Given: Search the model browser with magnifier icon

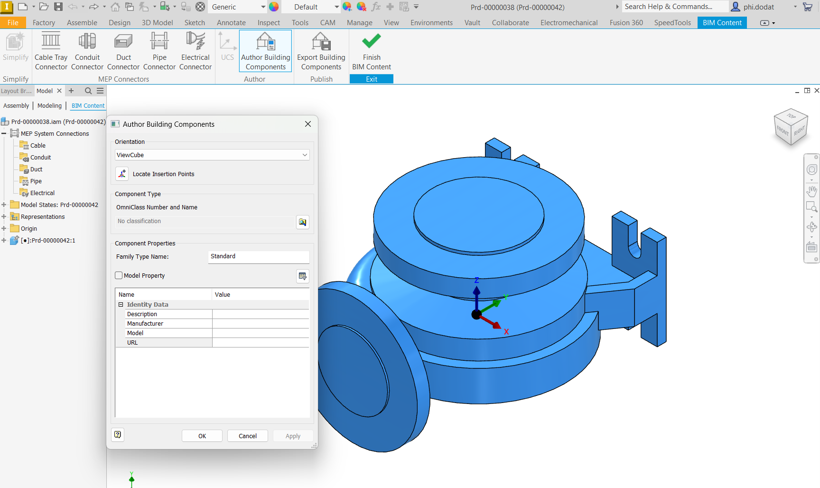Looking at the screenshot, I should click(88, 91).
